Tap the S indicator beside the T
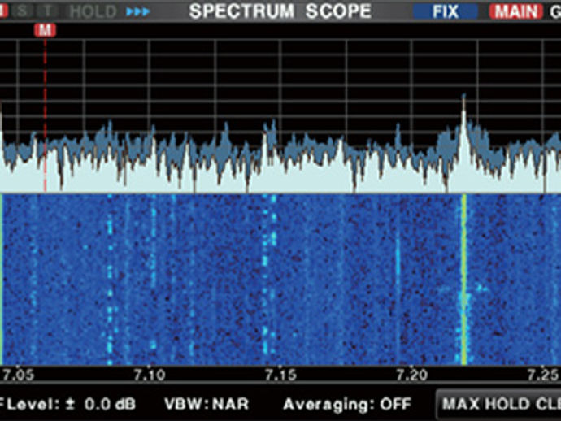Image resolution: width=561 pixels, height=421 pixels. tap(22, 11)
